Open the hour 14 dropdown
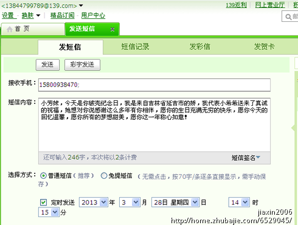 point(239,202)
